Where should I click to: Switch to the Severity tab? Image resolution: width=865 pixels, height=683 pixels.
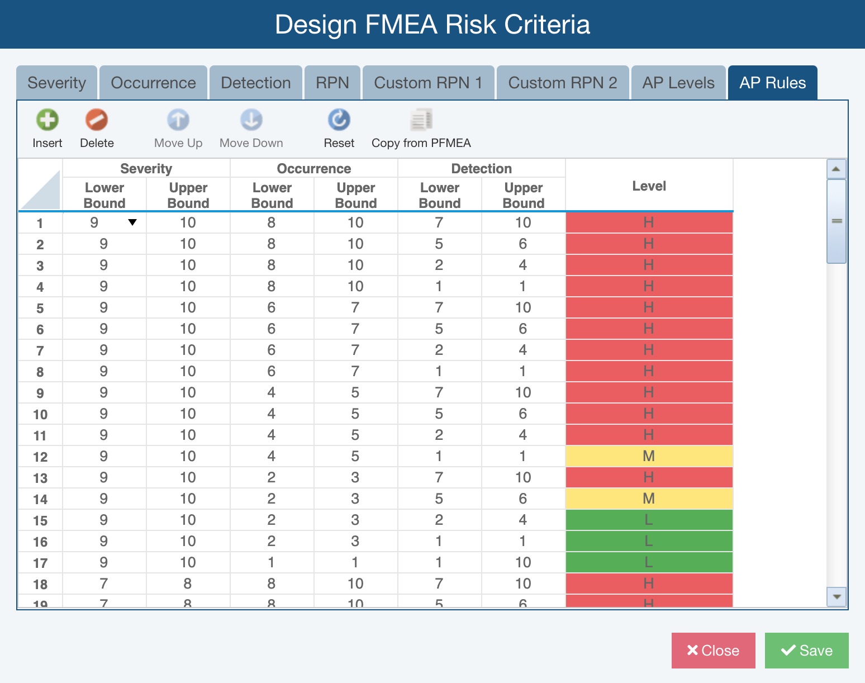pyautogui.click(x=56, y=82)
